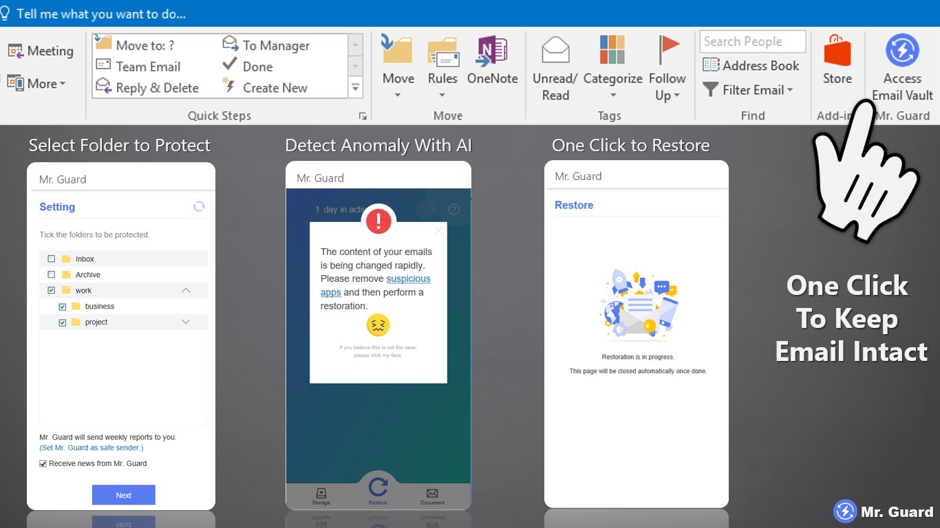940x528 pixels.
Task: Toggle Unread/Read status in ribbon
Action: coord(555,68)
